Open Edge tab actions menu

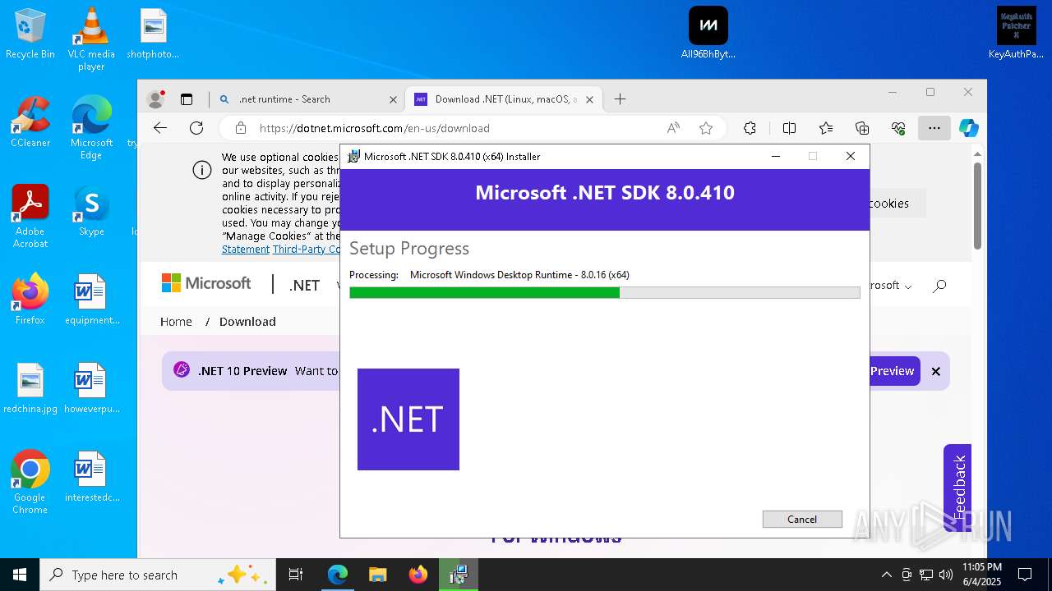(187, 99)
